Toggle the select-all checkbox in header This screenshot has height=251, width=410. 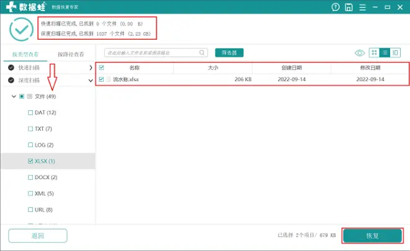tap(101, 68)
